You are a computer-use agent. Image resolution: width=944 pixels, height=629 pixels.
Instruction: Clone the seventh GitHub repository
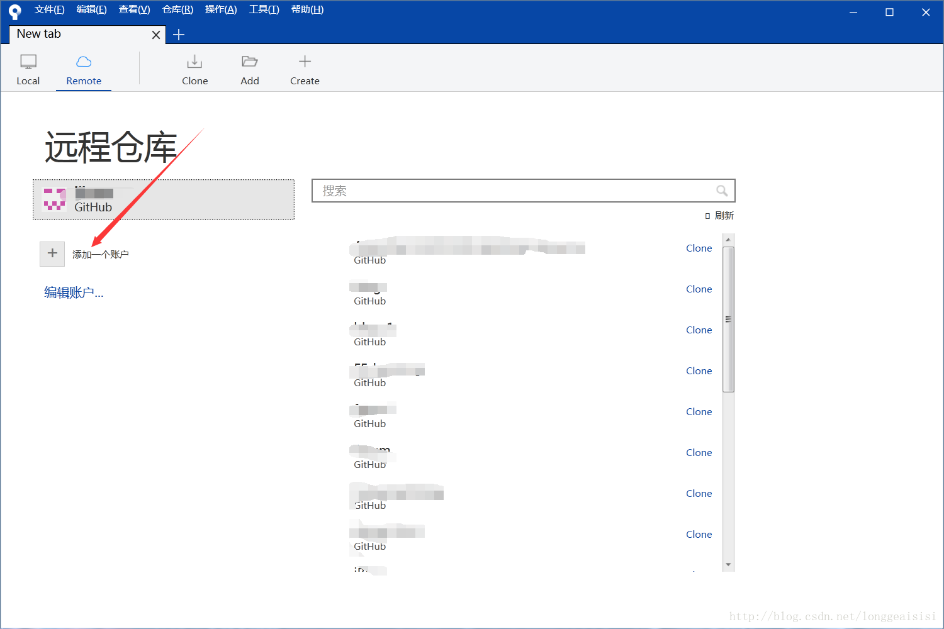click(699, 494)
